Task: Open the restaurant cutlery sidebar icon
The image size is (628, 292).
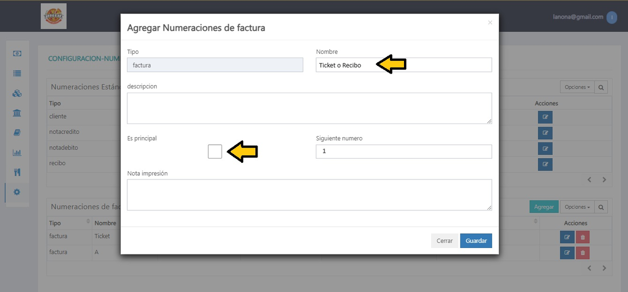Action: pos(17,172)
